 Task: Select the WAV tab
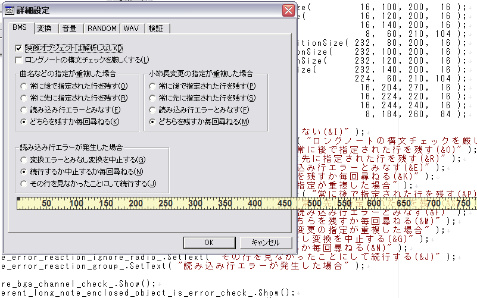(132, 29)
